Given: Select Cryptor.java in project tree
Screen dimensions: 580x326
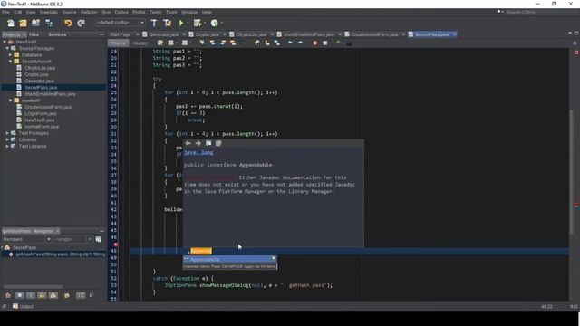Looking at the screenshot, I should 36,74.
